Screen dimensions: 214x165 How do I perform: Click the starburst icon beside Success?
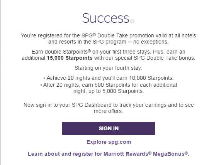(x=132, y=21)
